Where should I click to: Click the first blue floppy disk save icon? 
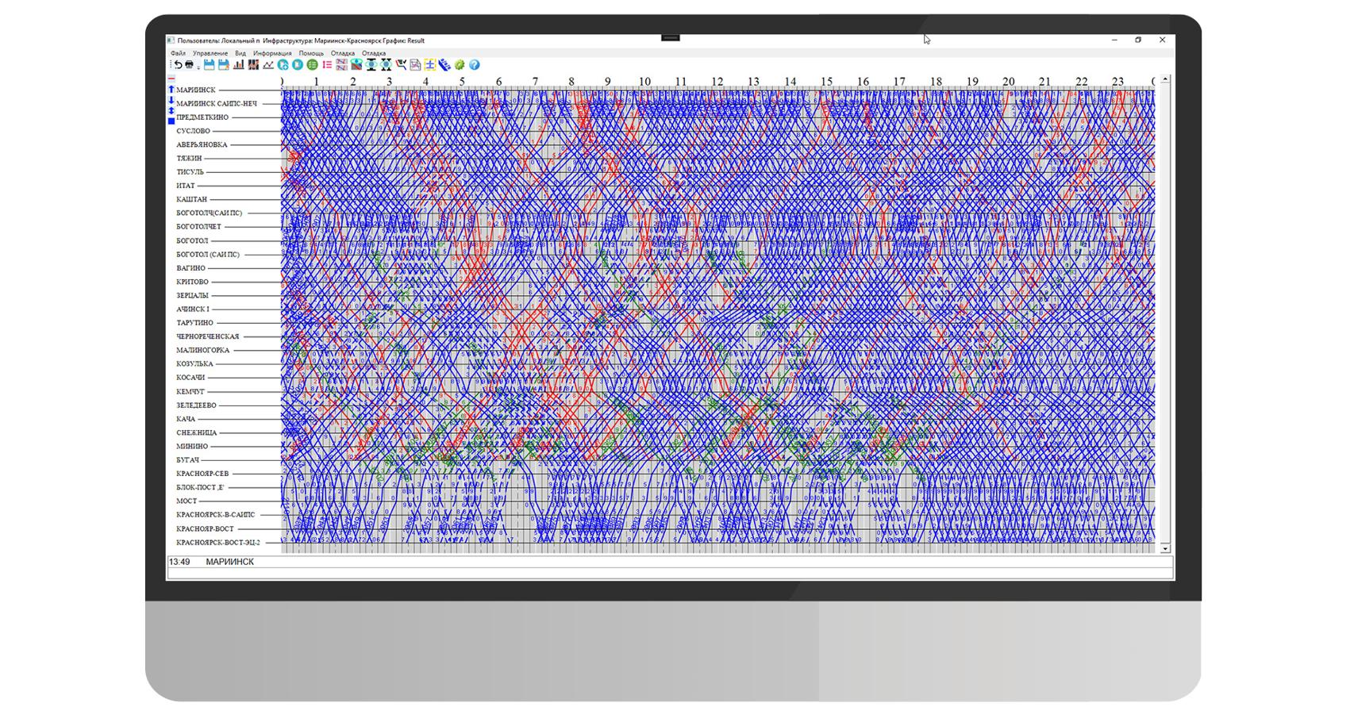click(x=209, y=65)
